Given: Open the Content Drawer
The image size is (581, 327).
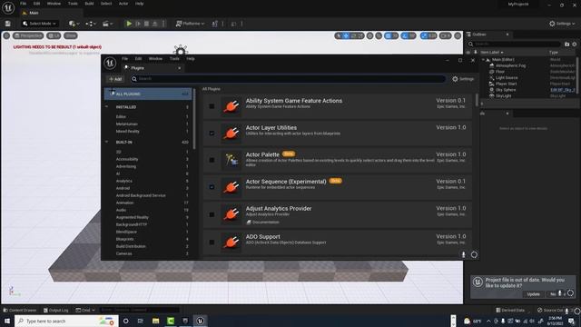Looking at the screenshot, I should [20, 310].
